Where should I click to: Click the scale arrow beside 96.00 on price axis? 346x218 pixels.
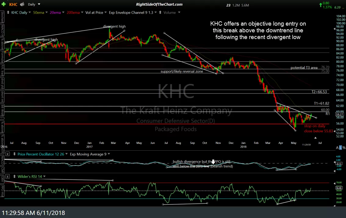tap(334, 29)
